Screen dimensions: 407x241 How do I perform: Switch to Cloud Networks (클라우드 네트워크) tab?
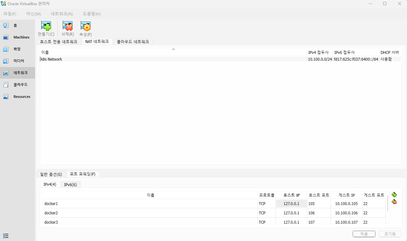133,42
